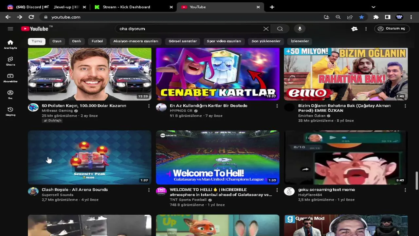Open MrBeast Gaming channel link

pos(57,111)
